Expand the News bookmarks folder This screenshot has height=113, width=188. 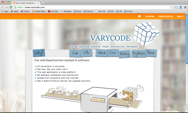77,11
